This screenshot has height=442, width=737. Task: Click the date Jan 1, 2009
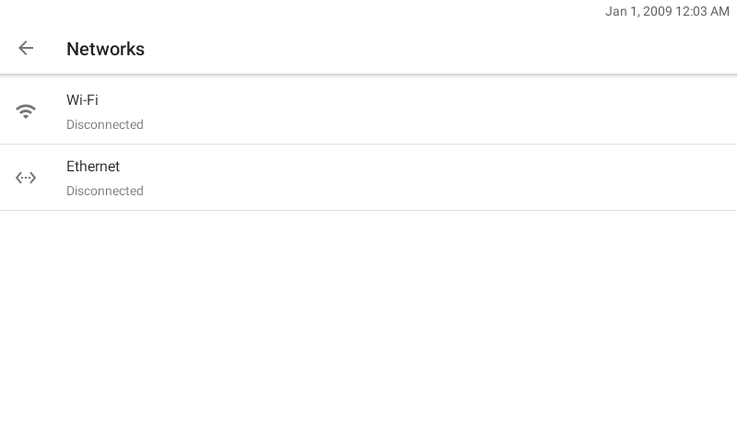pos(638,11)
